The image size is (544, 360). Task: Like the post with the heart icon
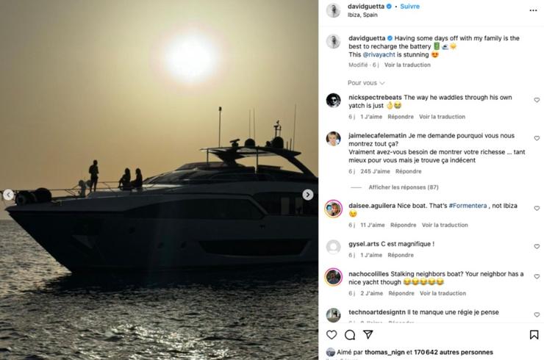pyautogui.click(x=332, y=335)
